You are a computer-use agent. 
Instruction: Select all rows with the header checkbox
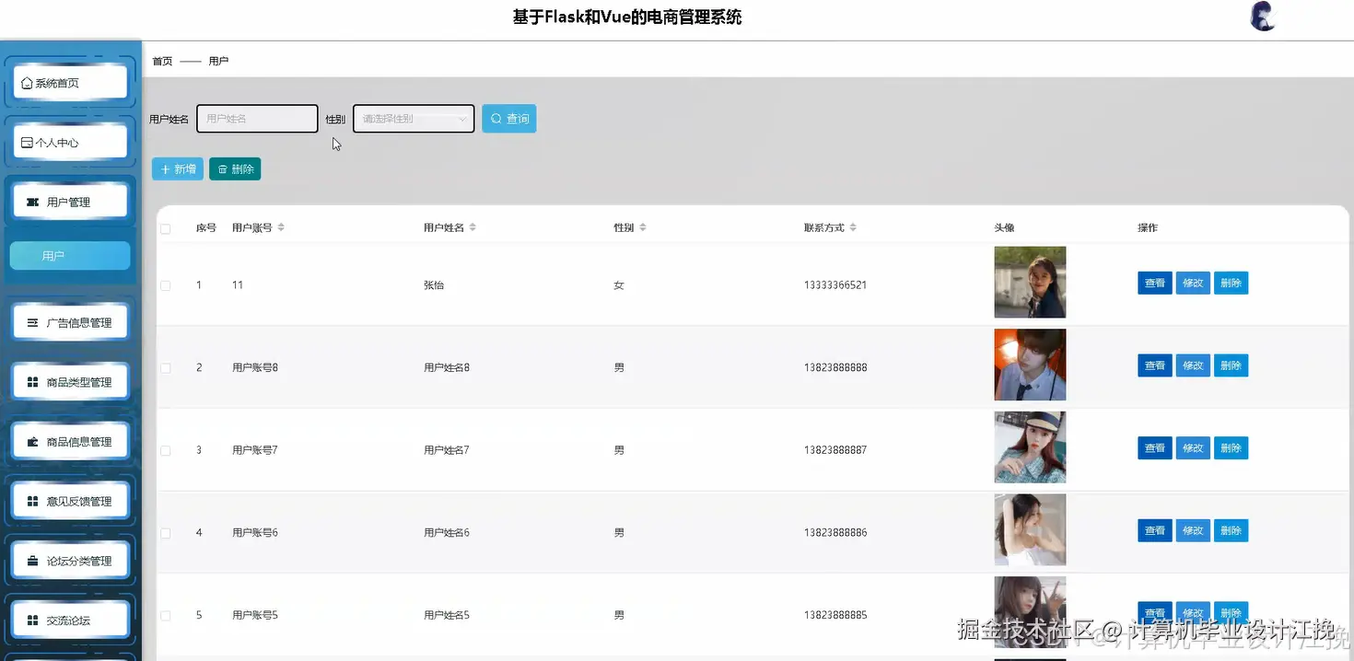point(166,228)
